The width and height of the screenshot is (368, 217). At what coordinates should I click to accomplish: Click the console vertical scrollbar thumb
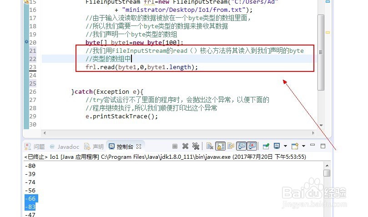(x=327, y=173)
